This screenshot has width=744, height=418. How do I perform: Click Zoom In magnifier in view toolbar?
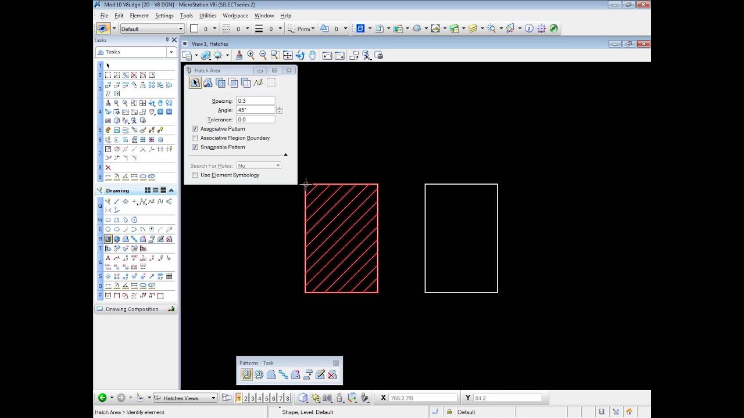(251, 55)
